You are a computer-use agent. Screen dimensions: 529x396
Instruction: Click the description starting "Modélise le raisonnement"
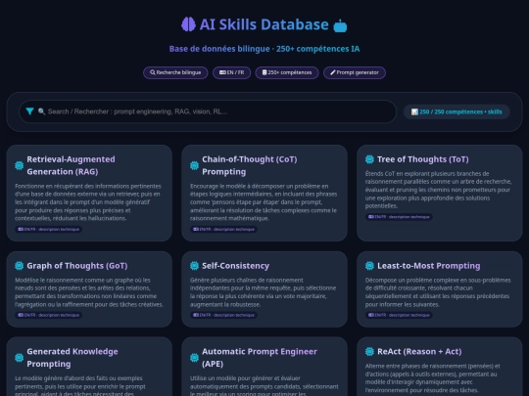pos(89,292)
